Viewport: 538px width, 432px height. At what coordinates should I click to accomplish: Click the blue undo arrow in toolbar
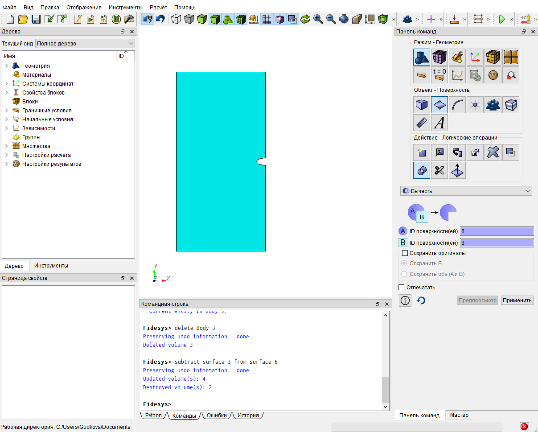(160, 19)
